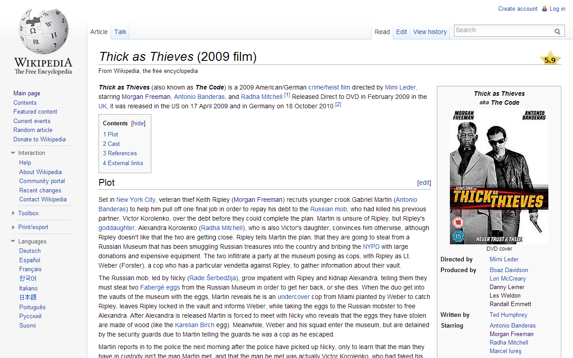Switch to Deutsch language version
Viewport: 573px width, 358px height.
30,251
